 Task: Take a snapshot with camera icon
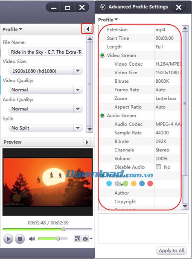pyautogui.click(x=85, y=239)
